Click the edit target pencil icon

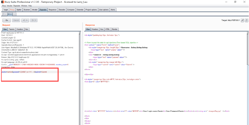[x=242, y=20]
